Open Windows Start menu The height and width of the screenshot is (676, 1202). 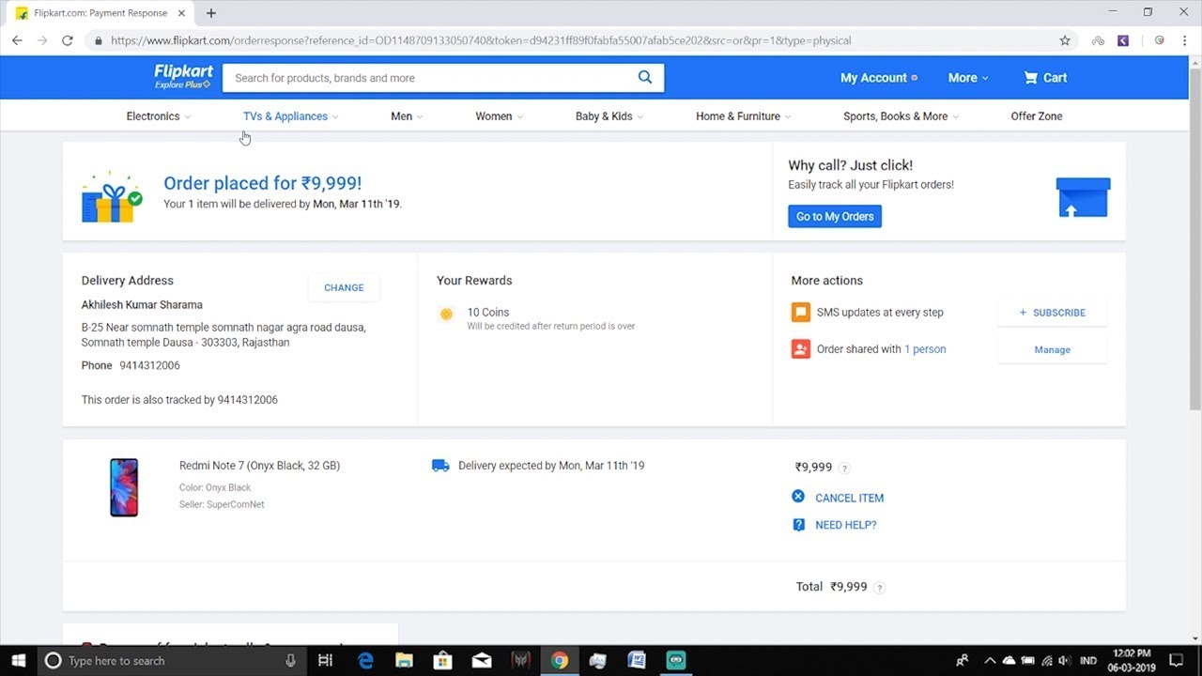point(18,661)
